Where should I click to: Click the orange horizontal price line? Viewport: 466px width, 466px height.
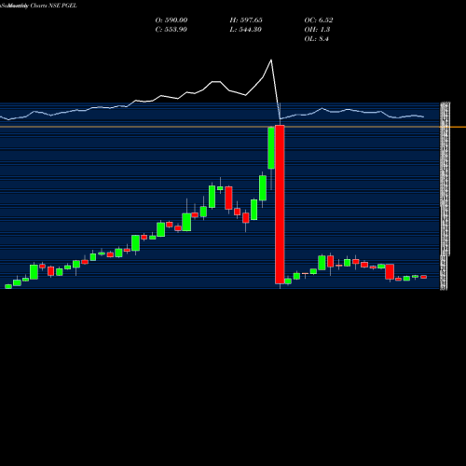(233, 127)
